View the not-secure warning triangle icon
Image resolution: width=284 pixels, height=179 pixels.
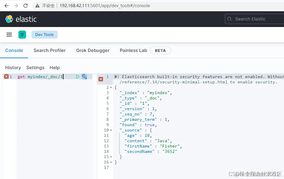37,6
